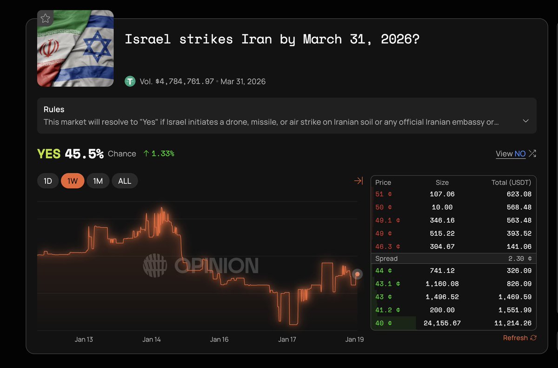
Task: Click the 49 ¢ ask price
Action: 384,233
